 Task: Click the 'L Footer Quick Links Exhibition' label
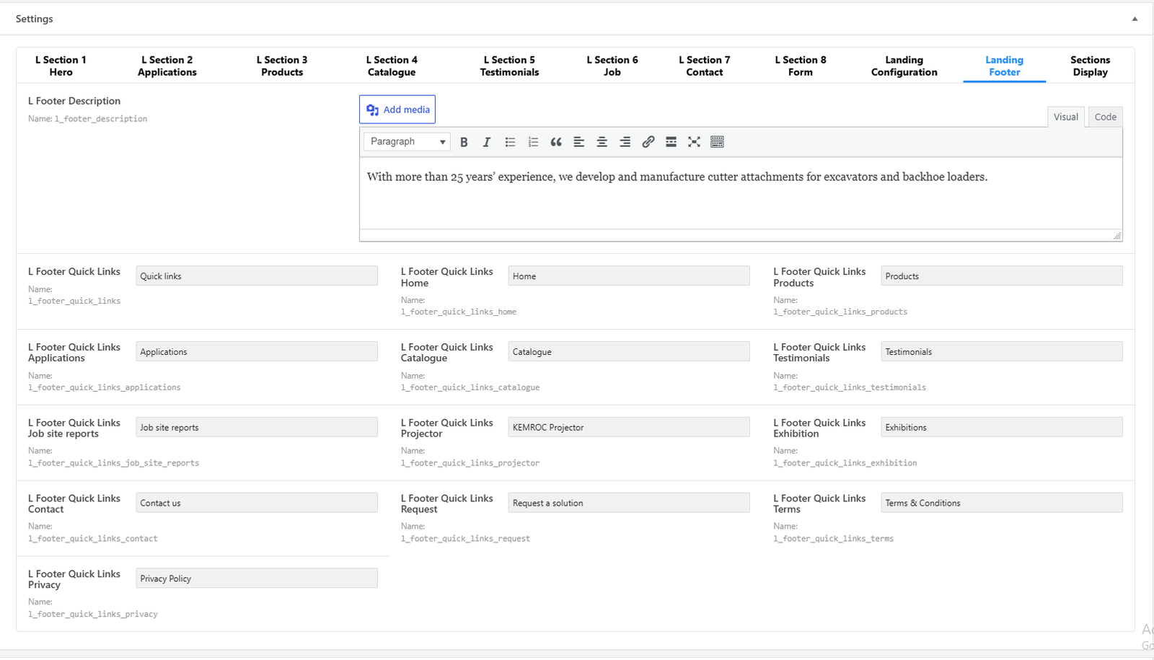pyautogui.click(x=819, y=428)
